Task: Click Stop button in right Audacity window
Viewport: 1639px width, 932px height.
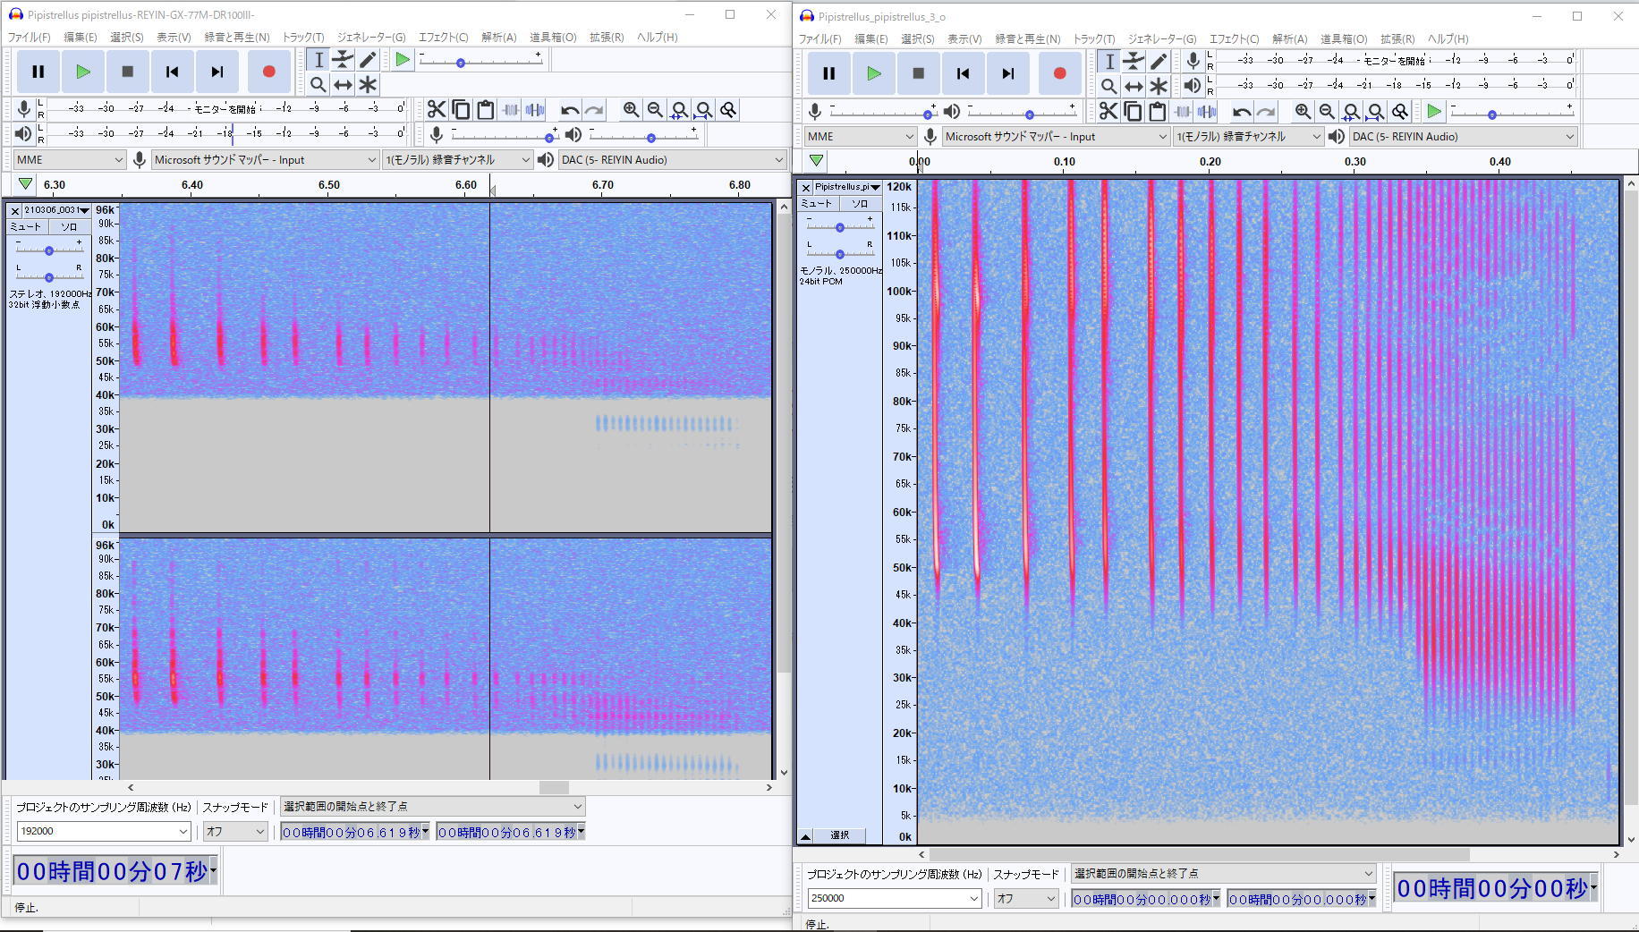Action: pos(918,73)
